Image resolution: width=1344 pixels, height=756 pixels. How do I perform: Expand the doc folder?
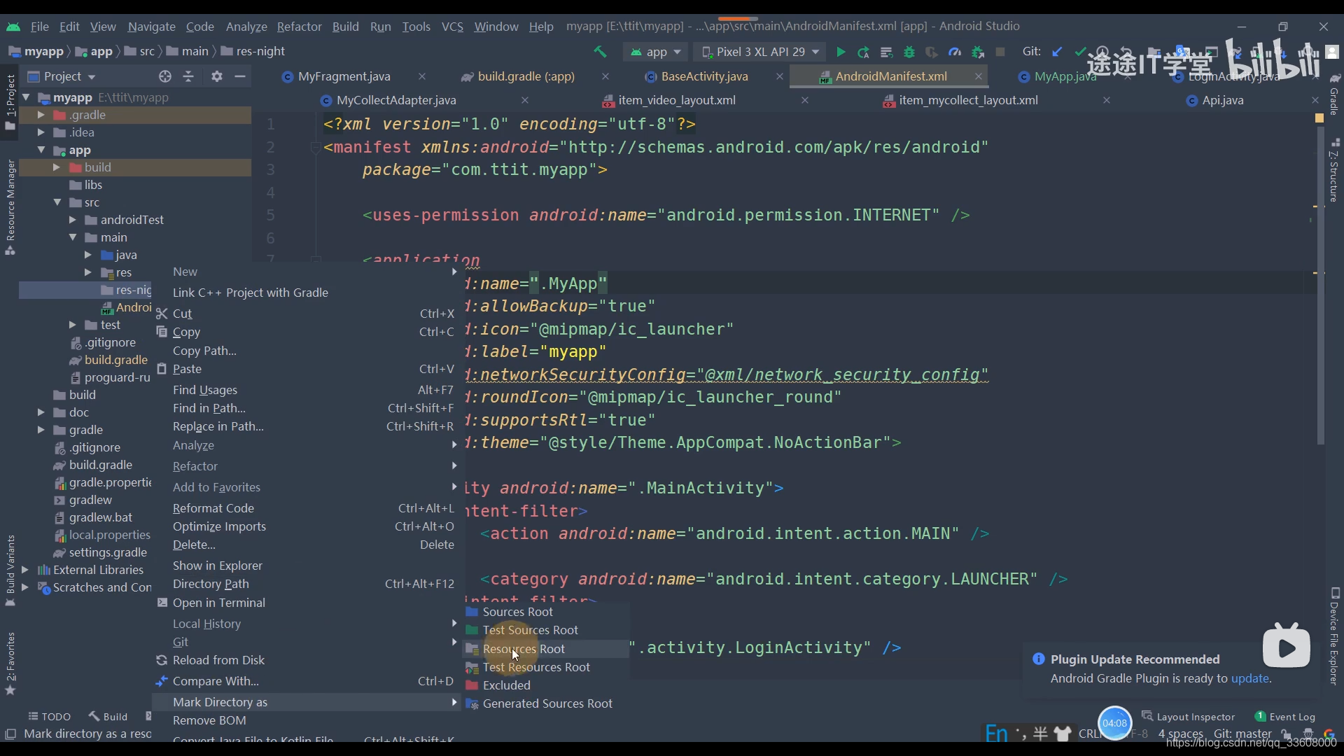(41, 412)
